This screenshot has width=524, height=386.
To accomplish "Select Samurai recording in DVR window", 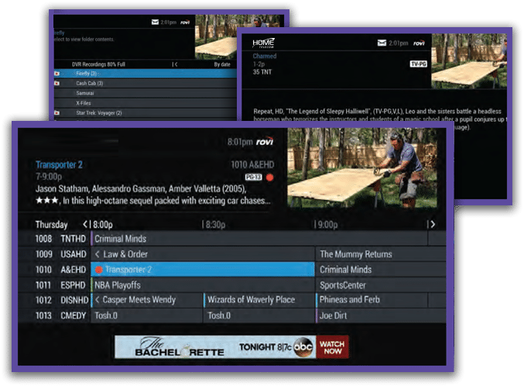I will (145, 93).
